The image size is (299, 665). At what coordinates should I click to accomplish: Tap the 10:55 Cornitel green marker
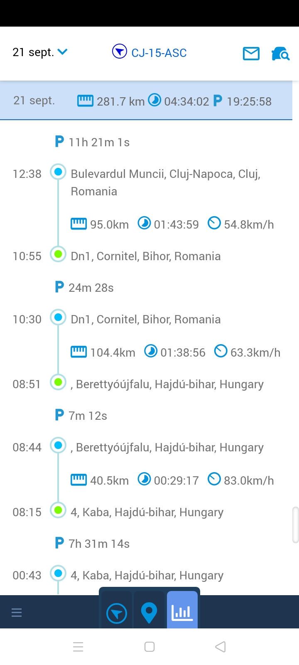click(x=58, y=254)
